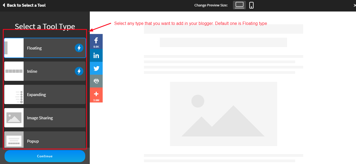Image resolution: width=356 pixels, height=164 pixels.
Task: Close the tool setup overlay
Action: tap(354, 5)
